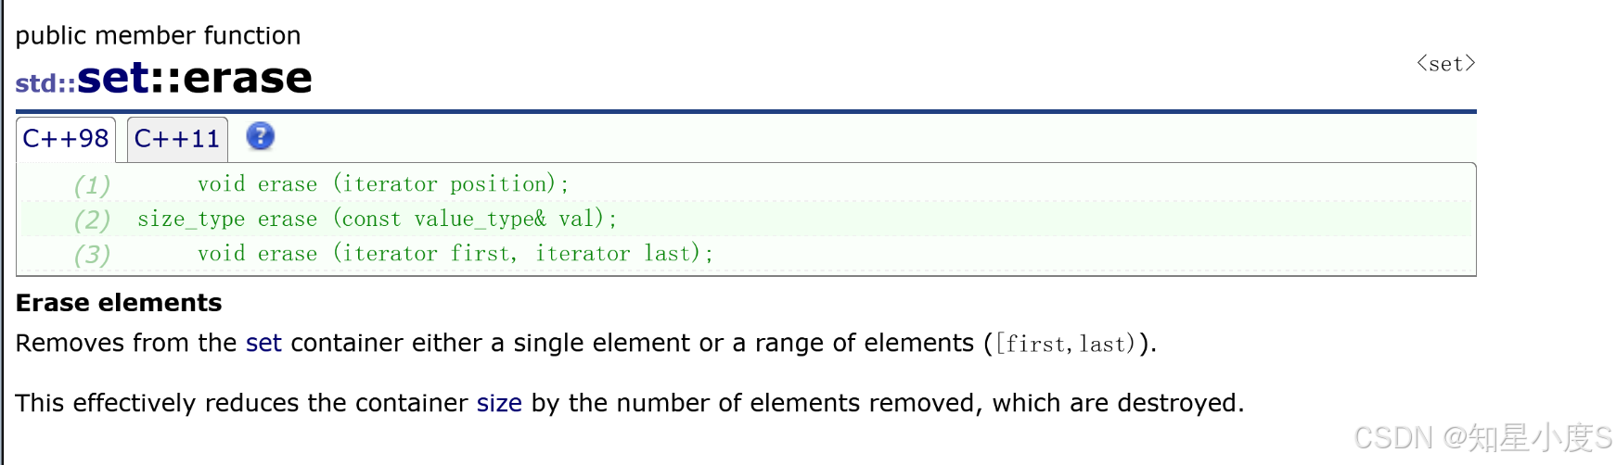Click the <set> header reference
The image size is (1616, 465).
(1445, 64)
